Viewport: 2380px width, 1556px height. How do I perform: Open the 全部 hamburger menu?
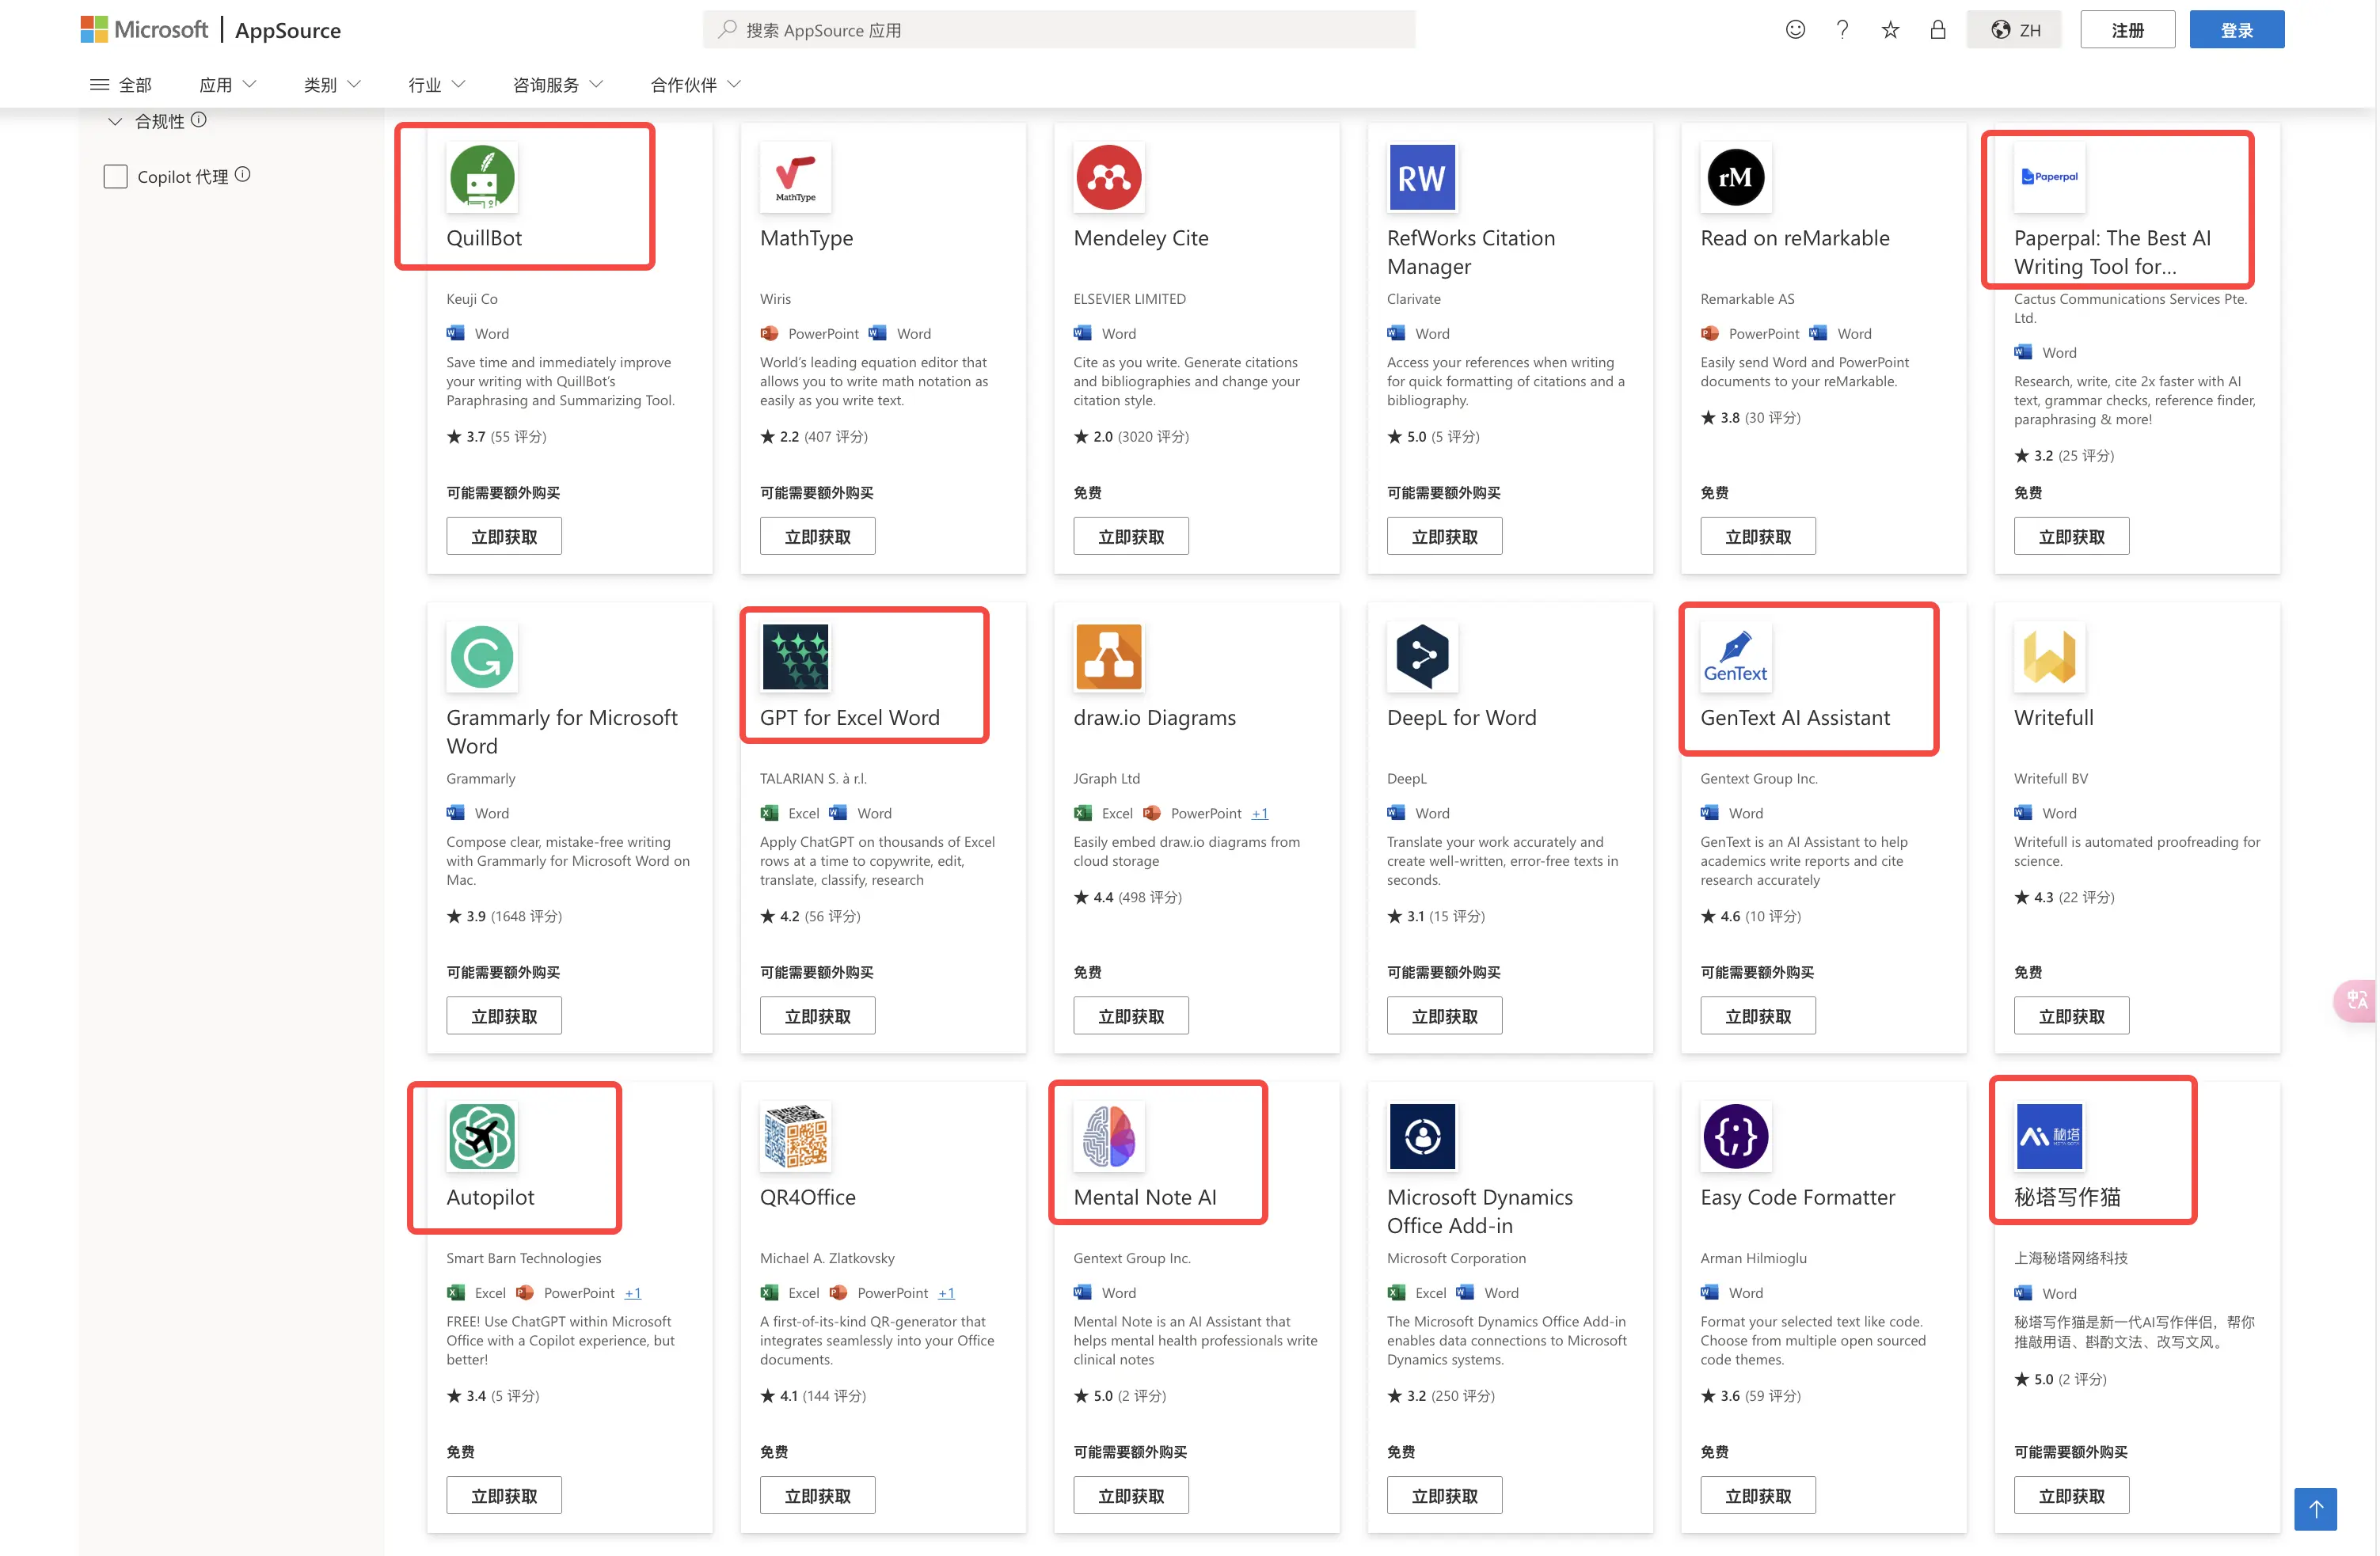(120, 85)
